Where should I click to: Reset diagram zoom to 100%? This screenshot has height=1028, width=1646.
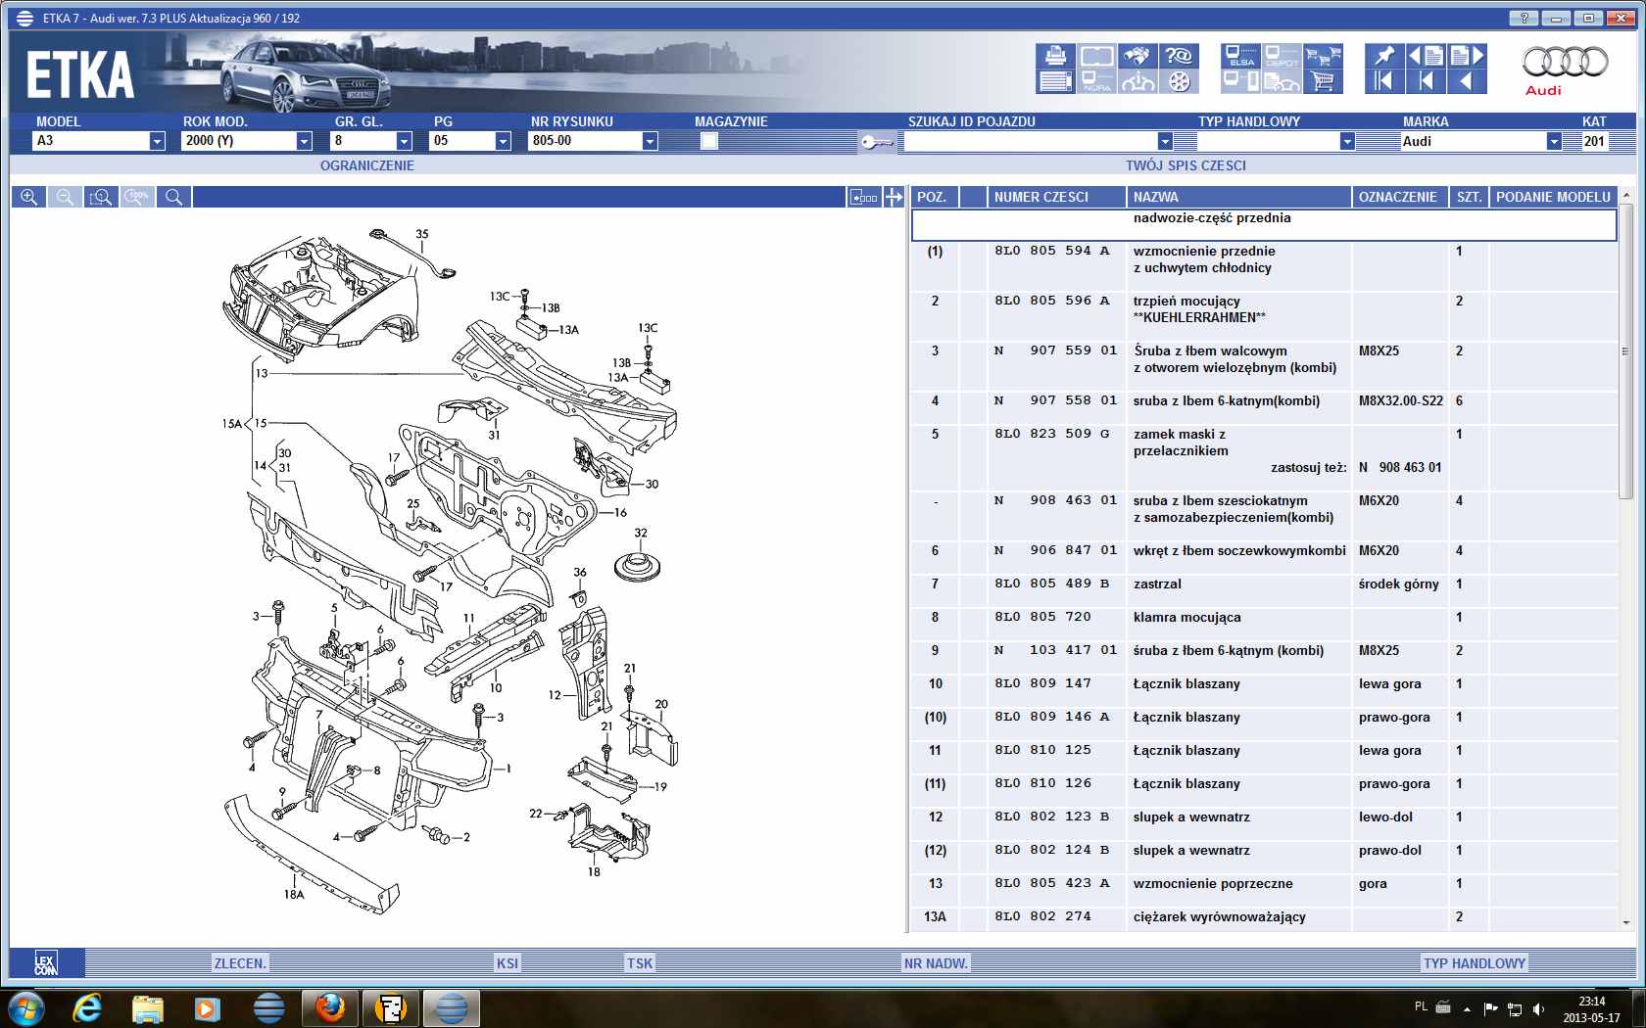pos(137,197)
